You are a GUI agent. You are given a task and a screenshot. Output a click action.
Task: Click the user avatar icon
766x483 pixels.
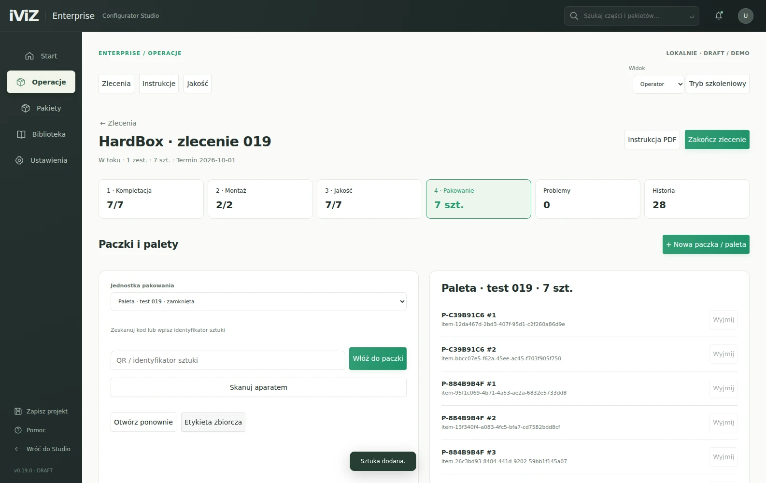(x=745, y=16)
